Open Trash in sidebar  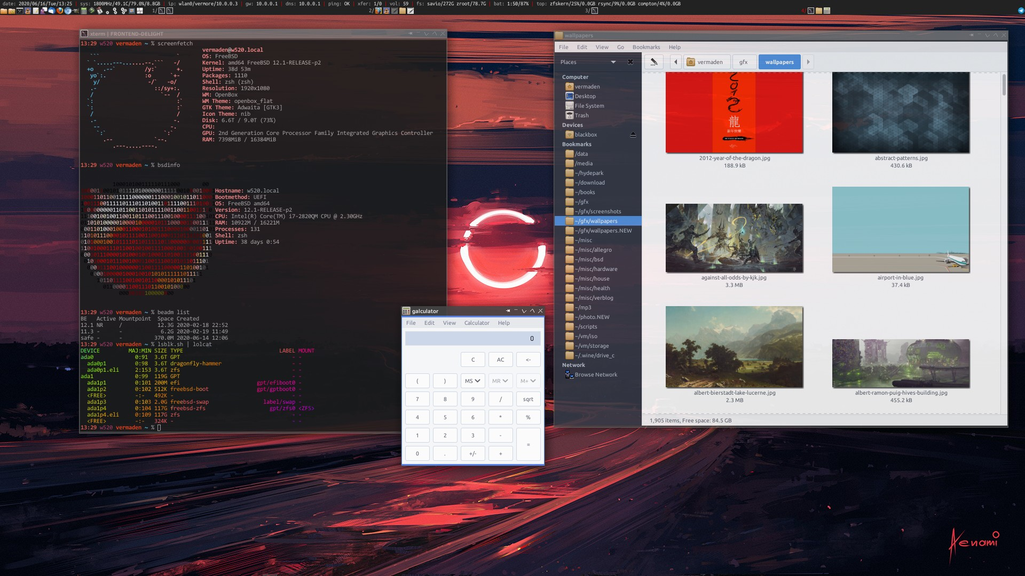point(581,115)
